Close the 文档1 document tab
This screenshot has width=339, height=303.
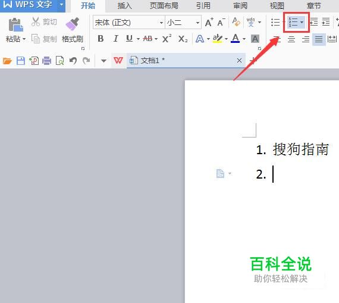[239, 60]
